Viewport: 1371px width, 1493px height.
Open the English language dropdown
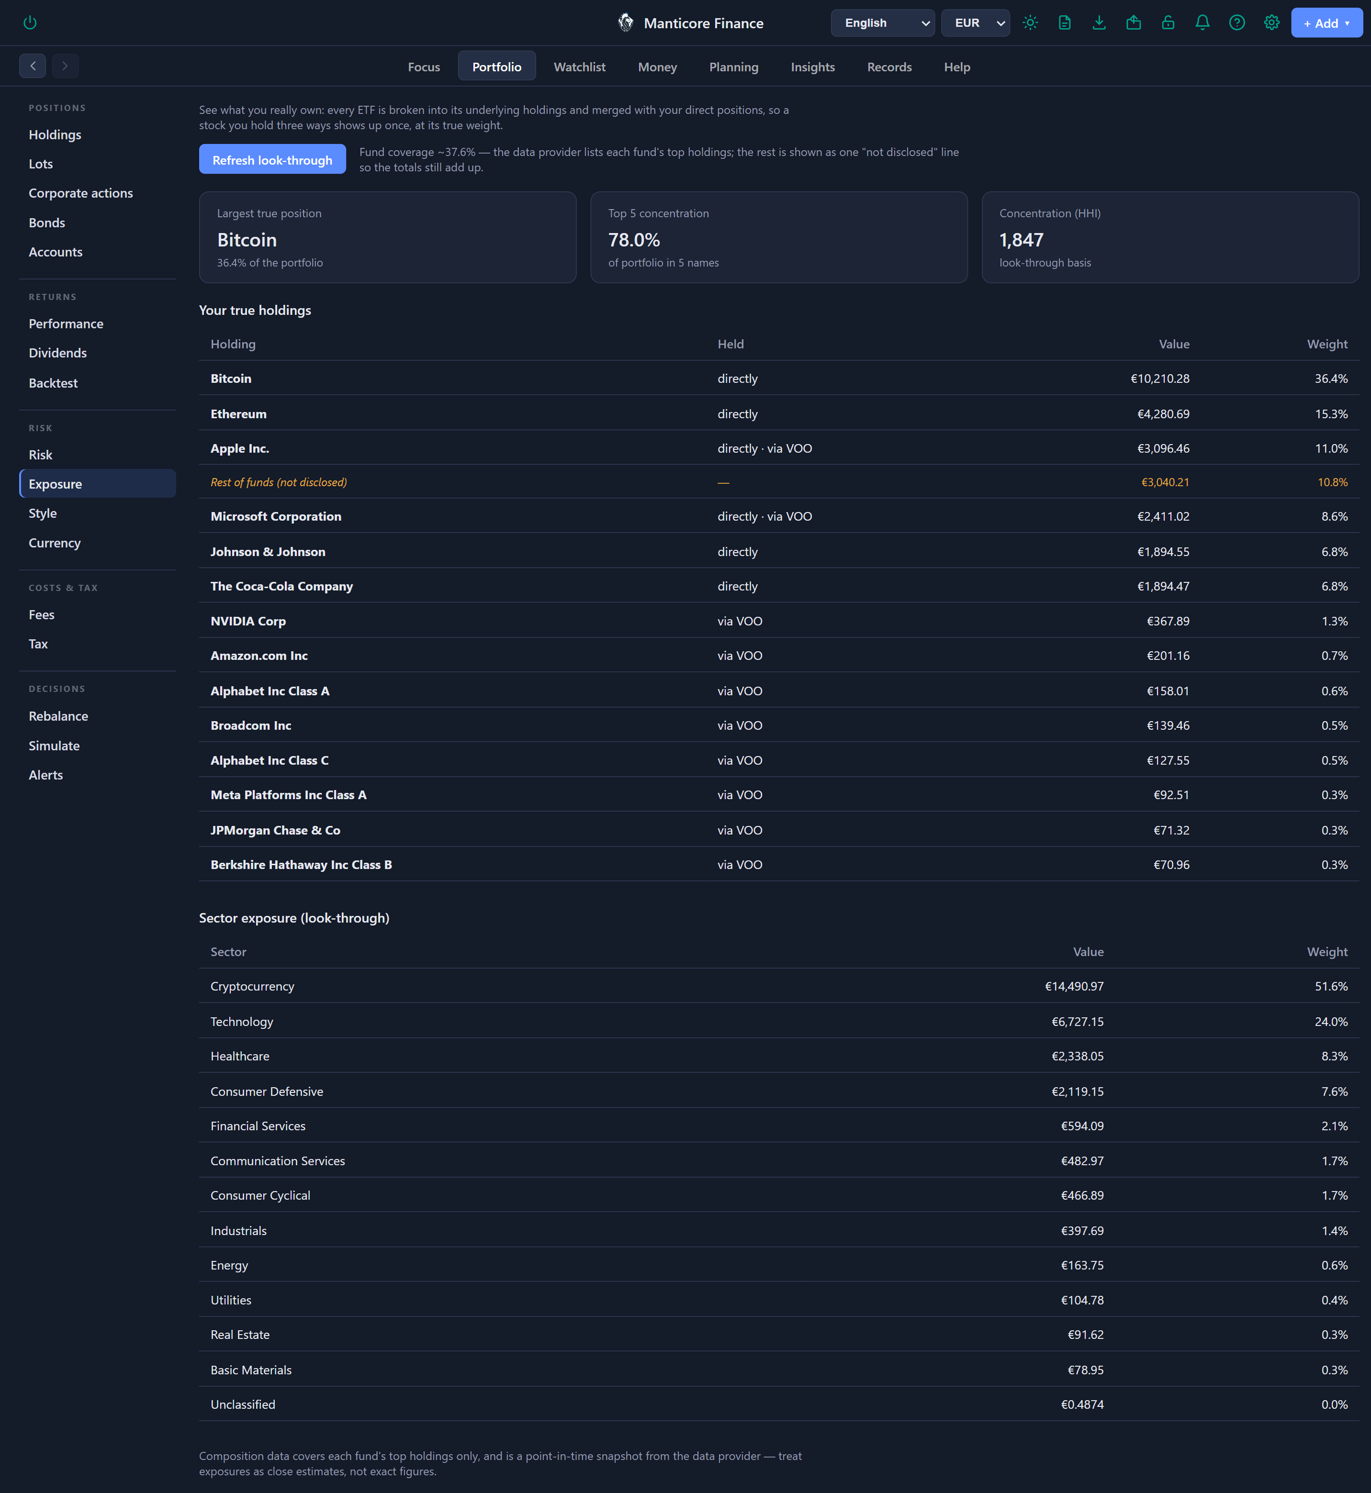pos(883,23)
